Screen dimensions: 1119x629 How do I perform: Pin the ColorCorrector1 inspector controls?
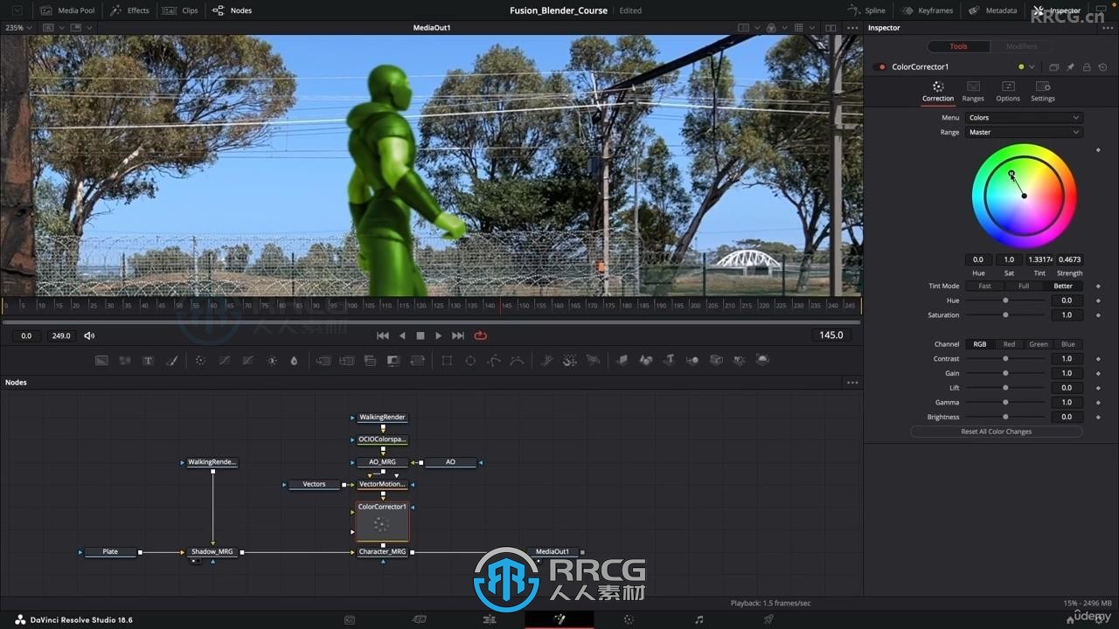[1070, 67]
